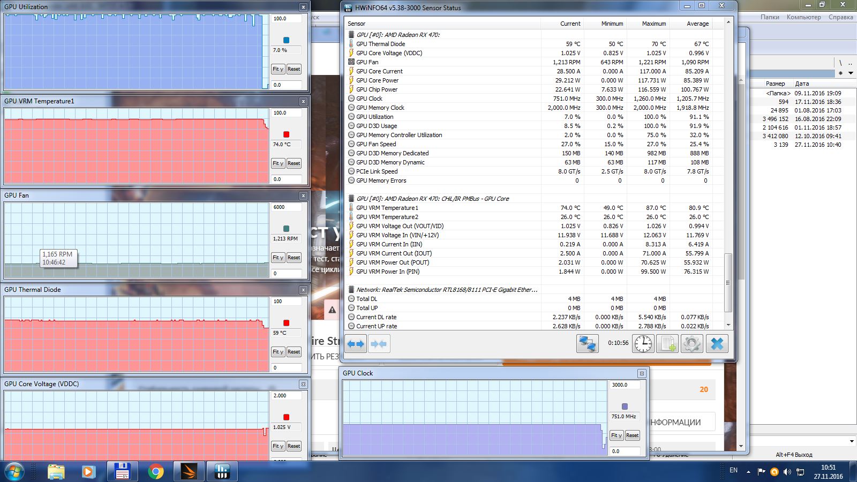Open the Action Center flag tray icon
857x482 pixels.
click(x=761, y=472)
